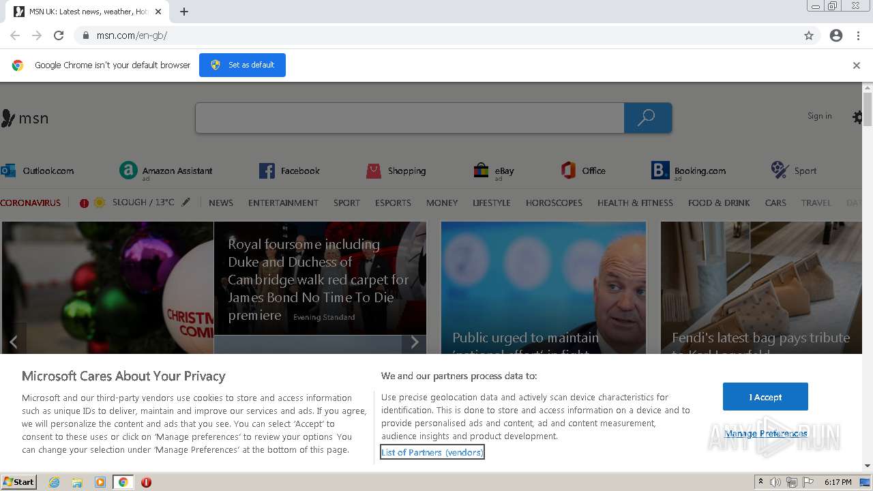Open the Sport shortcut
This screenshot has width=873, height=491.
click(793, 170)
